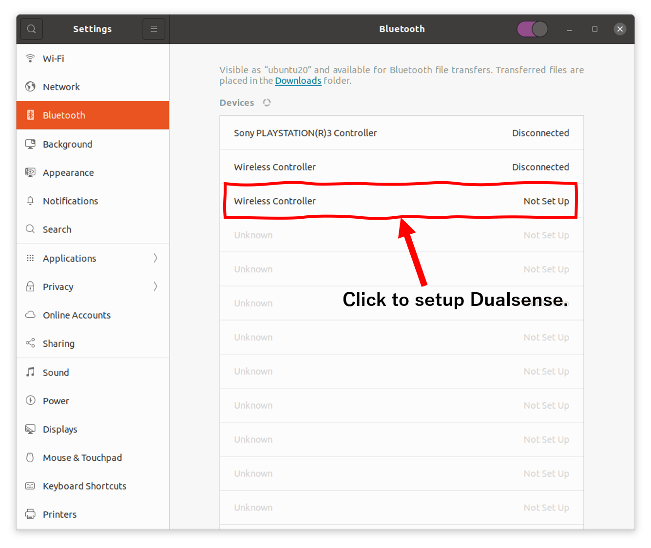
Task: Close the Settings window
Action: point(620,29)
